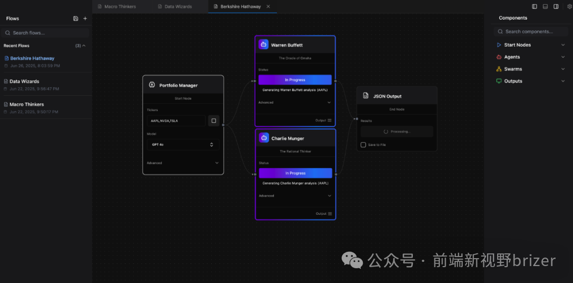Click the Portfolio Manager output connector dot
The image size is (573, 283).
(x=223, y=125)
